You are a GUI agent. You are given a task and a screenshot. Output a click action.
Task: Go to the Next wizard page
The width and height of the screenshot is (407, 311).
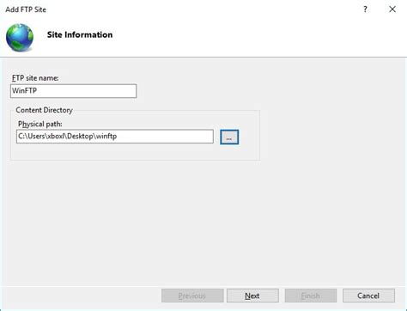[252, 296]
